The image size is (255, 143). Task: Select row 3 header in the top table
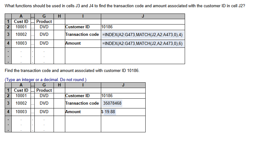[x=8, y=35]
